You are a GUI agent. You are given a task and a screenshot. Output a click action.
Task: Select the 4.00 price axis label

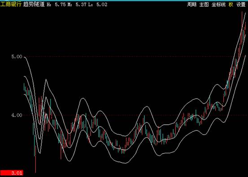pyautogui.click(x=17, y=115)
